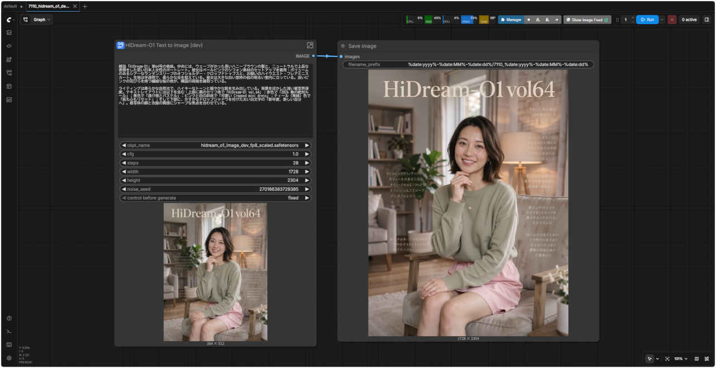Expand the HiDream-O1 node with corner icon
The width and height of the screenshot is (716, 368).
(x=310, y=45)
